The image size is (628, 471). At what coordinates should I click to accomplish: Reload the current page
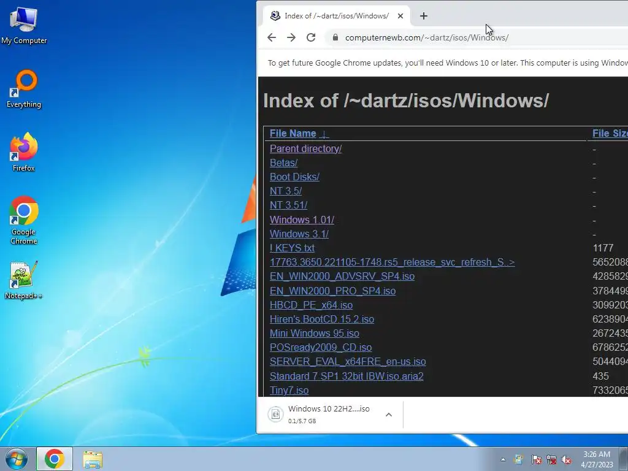311,37
